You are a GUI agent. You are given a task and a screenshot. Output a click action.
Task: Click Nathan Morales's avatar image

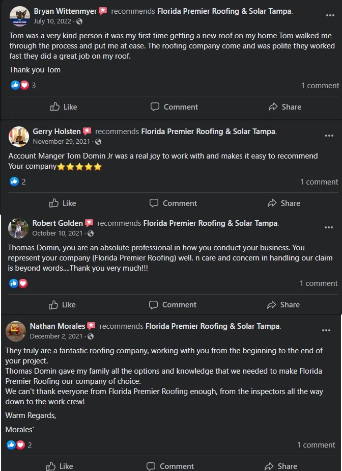16,331
